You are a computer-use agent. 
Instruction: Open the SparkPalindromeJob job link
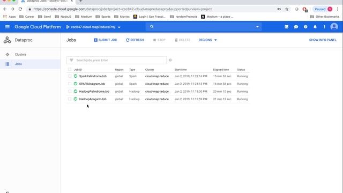(93, 76)
